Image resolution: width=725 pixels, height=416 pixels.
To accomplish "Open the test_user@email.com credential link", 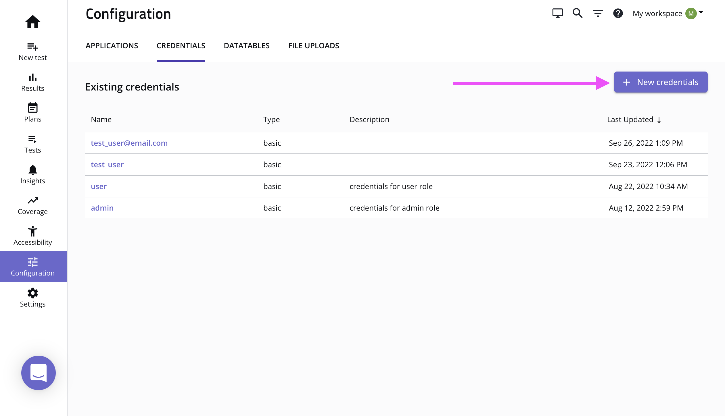I will (x=129, y=143).
